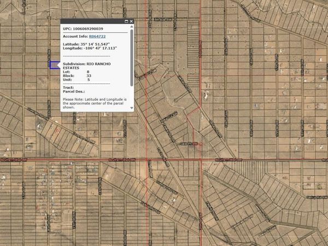Click the Tract: label

tap(68, 87)
